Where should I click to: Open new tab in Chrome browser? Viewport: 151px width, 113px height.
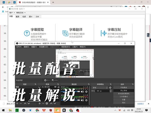(x=53, y=2)
